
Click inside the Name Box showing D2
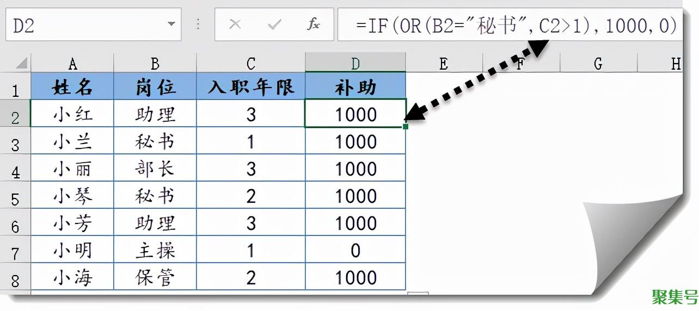(82, 25)
